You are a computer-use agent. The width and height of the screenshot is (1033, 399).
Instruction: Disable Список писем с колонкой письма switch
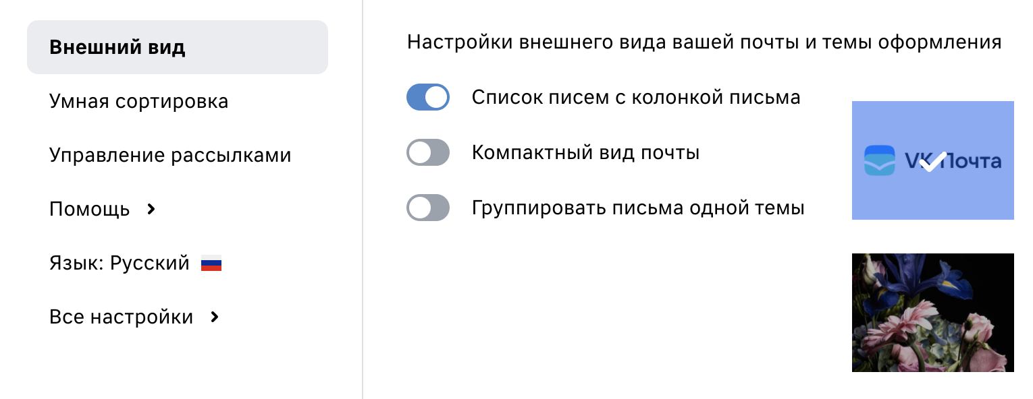pyautogui.click(x=428, y=97)
